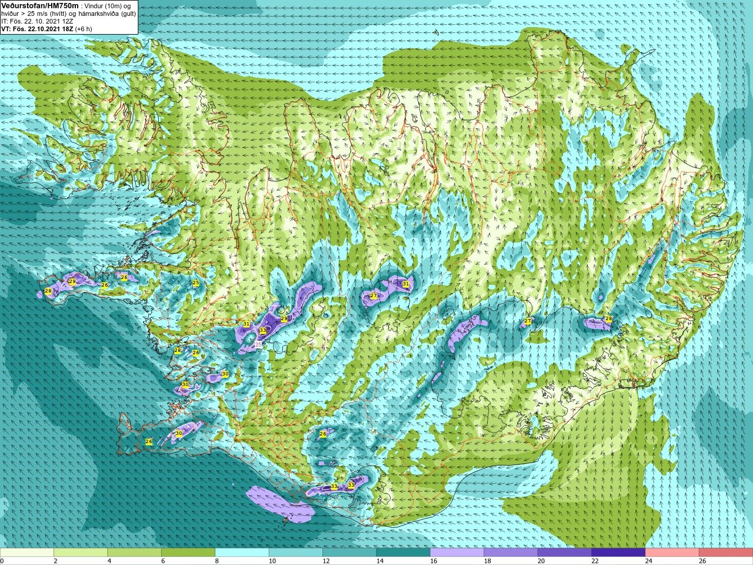
Task: Select the legend tick label '4'
Action: (x=109, y=561)
